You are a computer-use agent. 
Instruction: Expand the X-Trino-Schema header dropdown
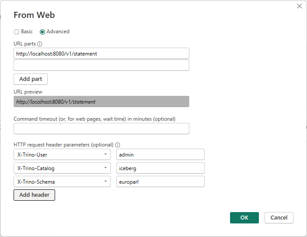pos(106,182)
